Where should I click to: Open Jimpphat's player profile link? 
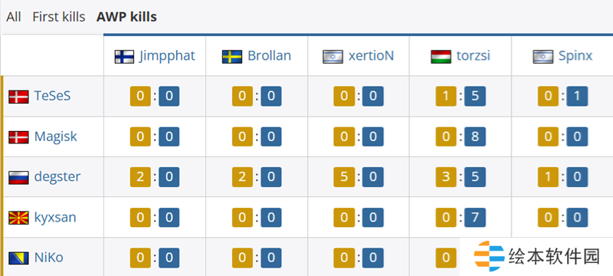coord(167,56)
